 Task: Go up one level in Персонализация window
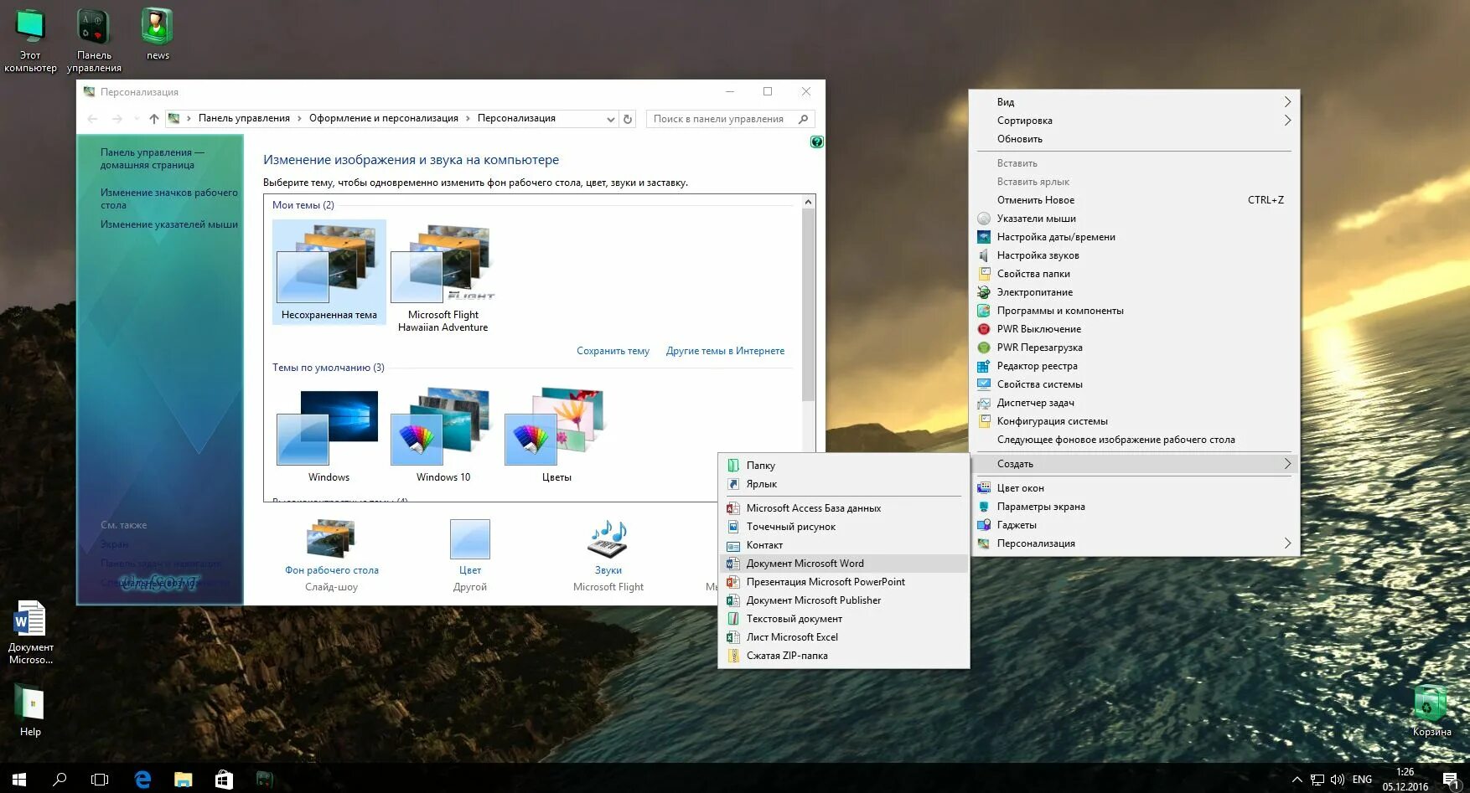pos(154,119)
